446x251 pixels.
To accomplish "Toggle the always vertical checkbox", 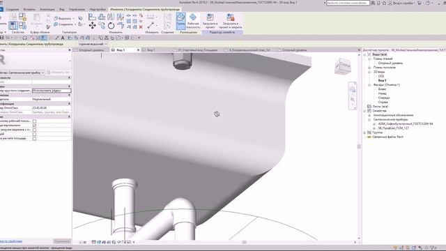I will point(34,125).
